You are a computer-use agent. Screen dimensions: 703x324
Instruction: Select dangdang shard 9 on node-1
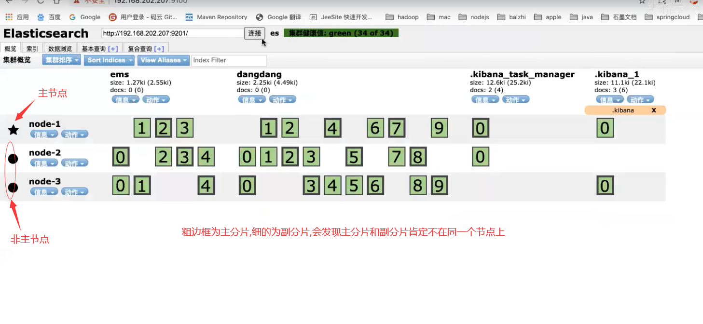[x=439, y=128]
